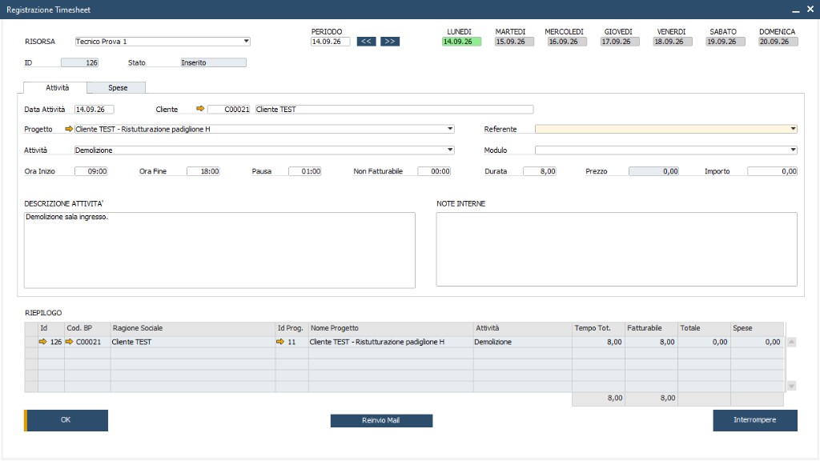
Task: Select Venerdì 18.09.26 day
Action: click(673, 42)
